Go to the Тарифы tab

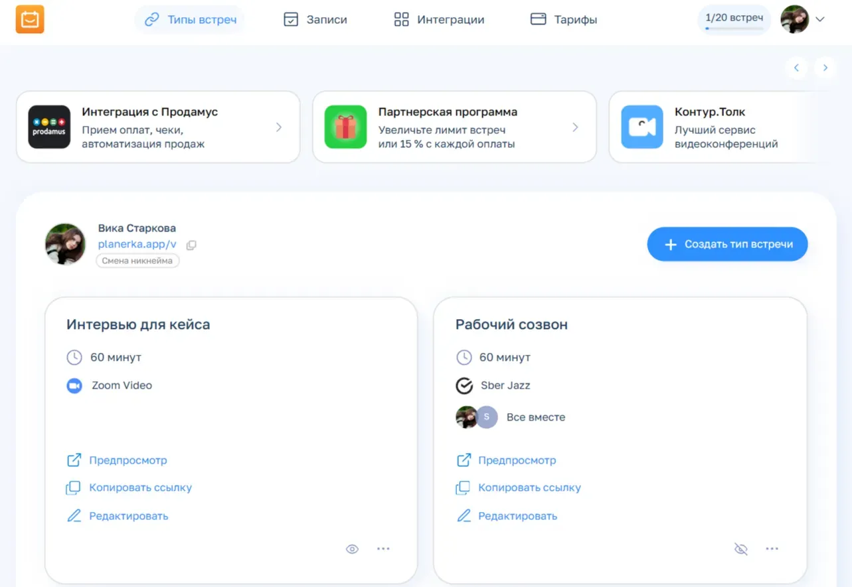click(x=564, y=19)
